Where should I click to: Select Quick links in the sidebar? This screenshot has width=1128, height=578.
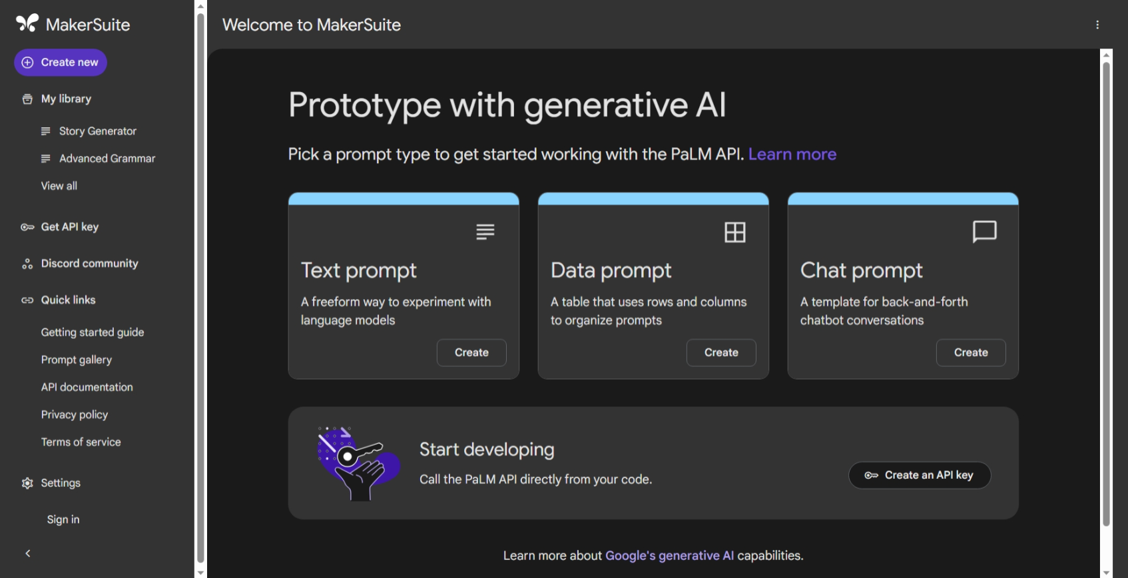coord(69,300)
